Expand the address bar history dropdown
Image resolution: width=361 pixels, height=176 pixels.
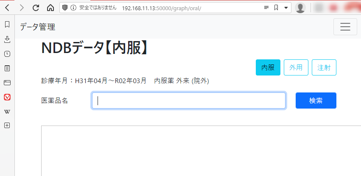coord(286,8)
